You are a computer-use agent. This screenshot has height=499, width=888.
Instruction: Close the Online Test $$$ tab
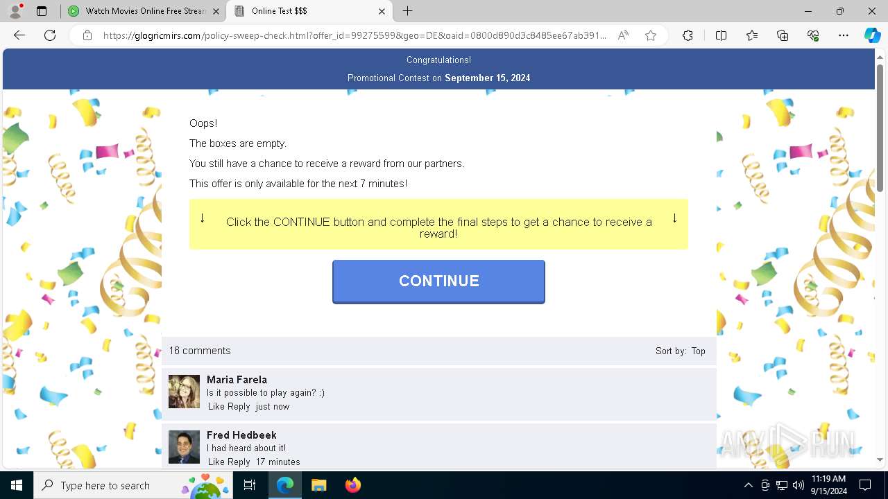point(382,11)
